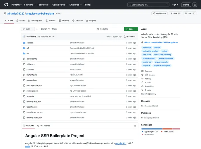Open the github.com/alihaider78222 website link in About
This screenshot has width=201, height=149.
click(x=162, y=42)
